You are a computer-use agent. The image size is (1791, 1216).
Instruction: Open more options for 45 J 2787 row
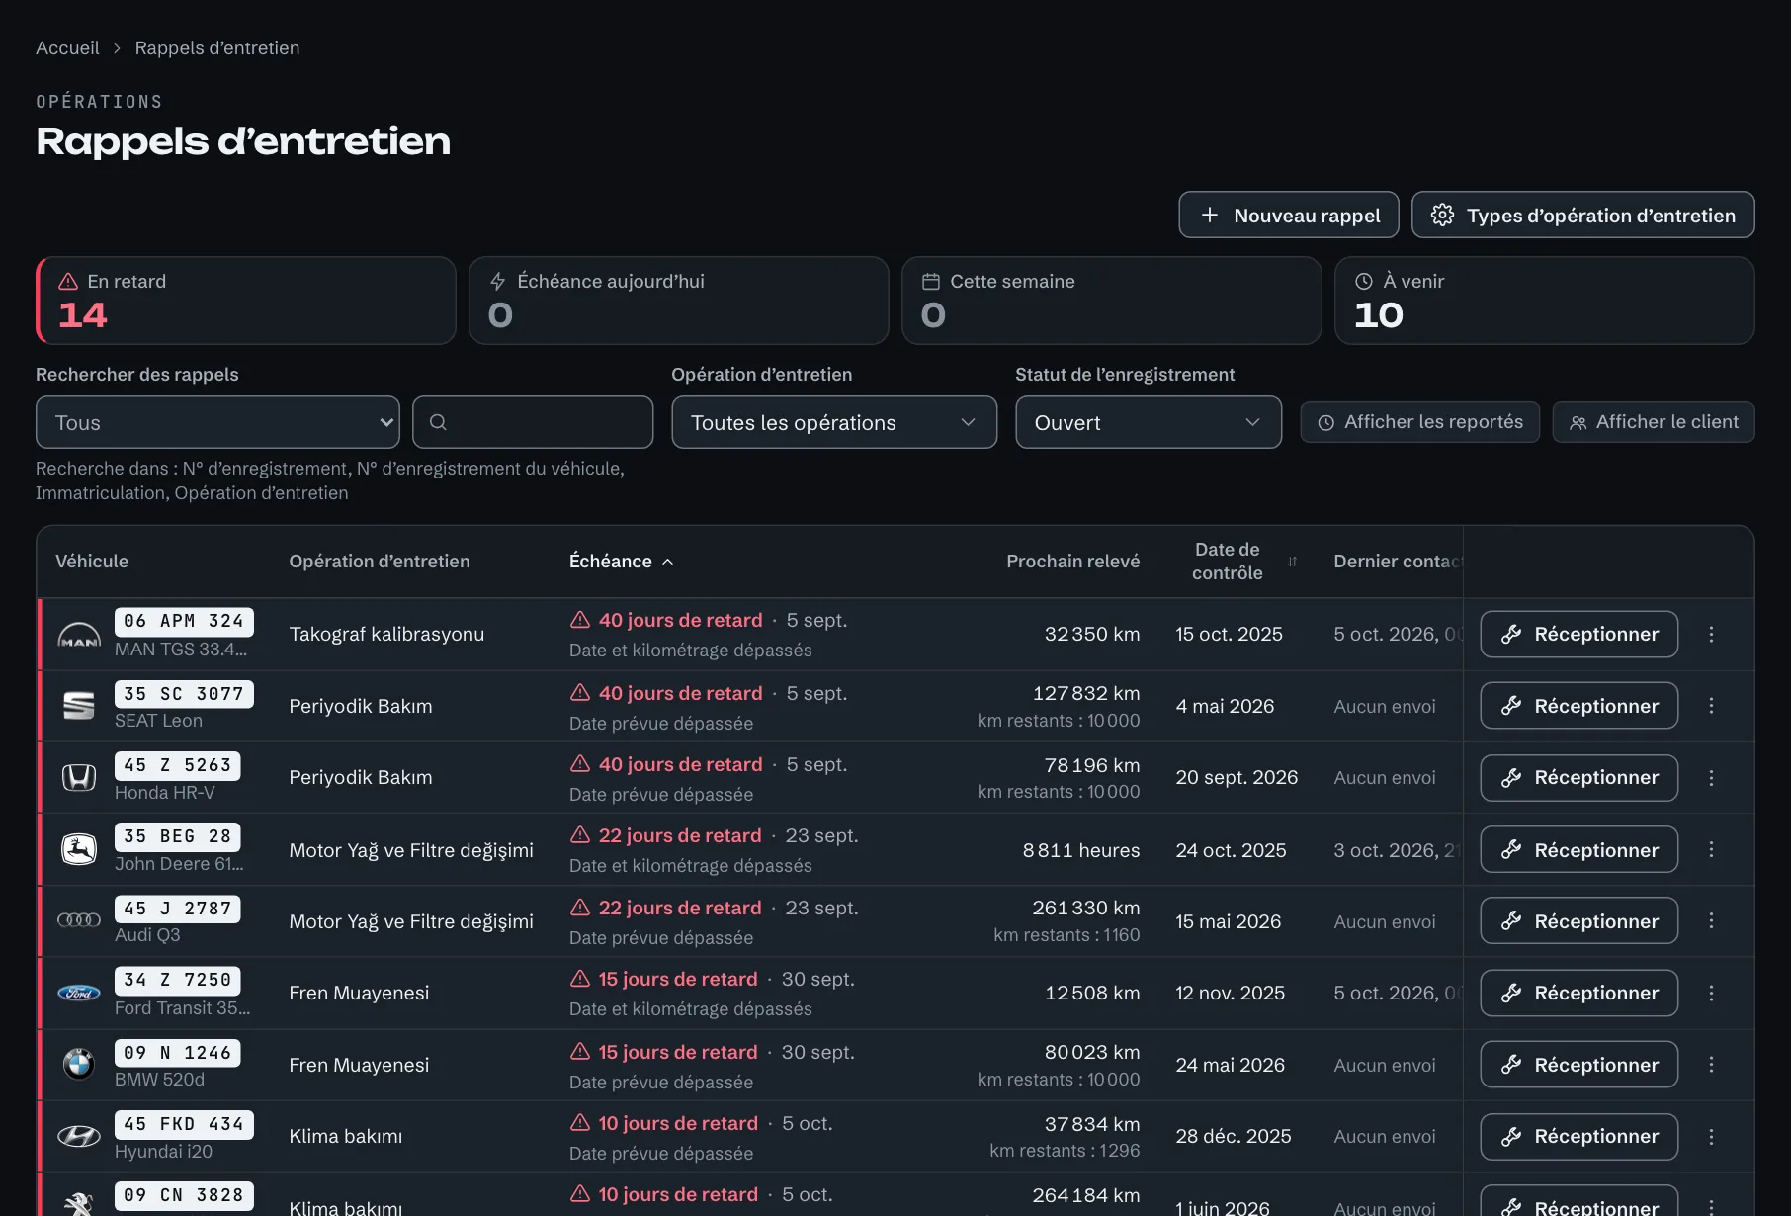coord(1711,920)
